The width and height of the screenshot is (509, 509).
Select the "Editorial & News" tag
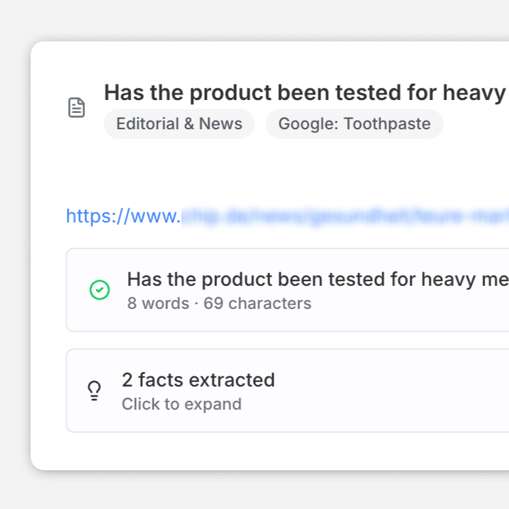point(179,124)
